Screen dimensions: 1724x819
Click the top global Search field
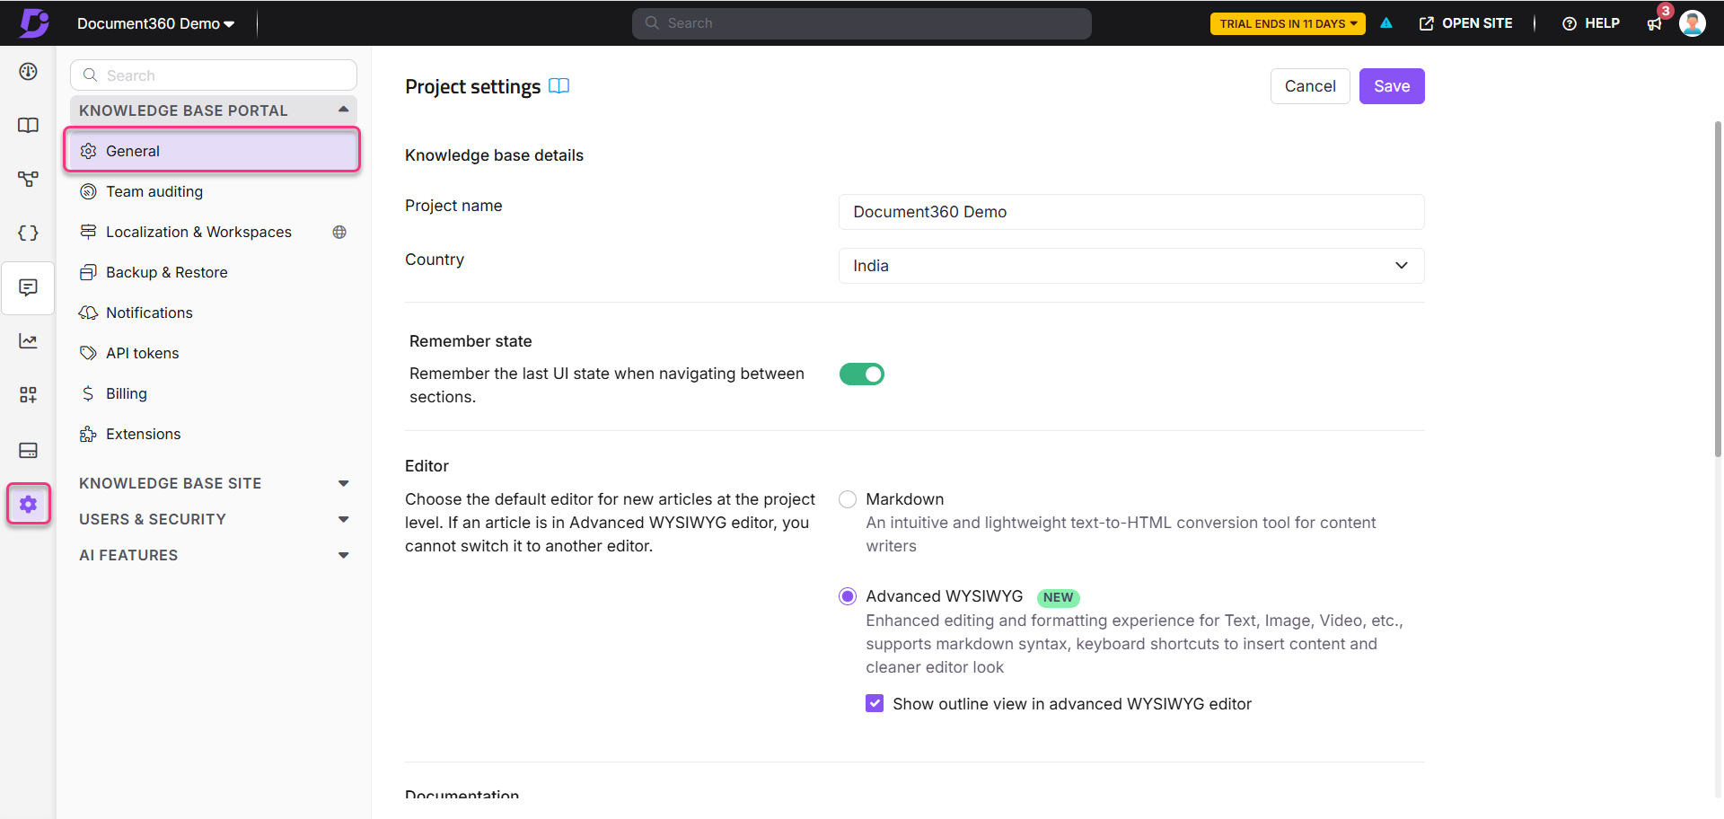pos(862,24)
